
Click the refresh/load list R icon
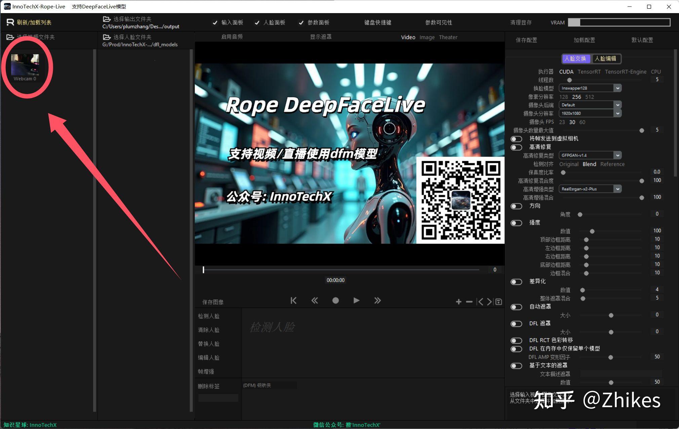pyautogui.click(x=10, y=22)
